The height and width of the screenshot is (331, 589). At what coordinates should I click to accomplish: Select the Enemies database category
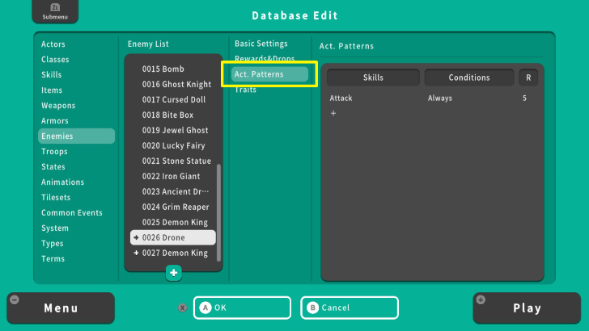(76, 136)
